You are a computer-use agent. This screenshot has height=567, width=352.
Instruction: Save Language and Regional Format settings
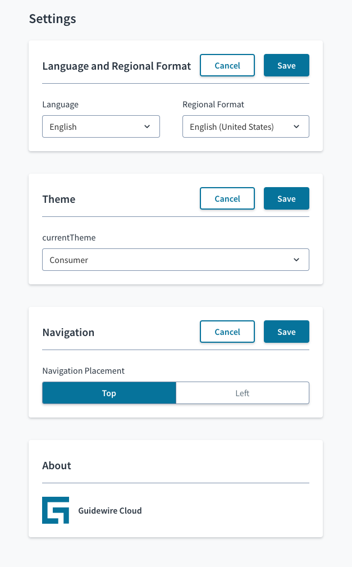pos(286,65)
